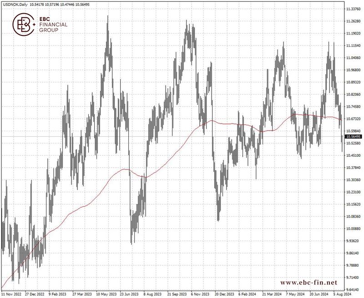The height and width of the screenshot is (298, 364).
Task: Select the 6 Nov 2023 date label
Action: [x=199, y=294]
